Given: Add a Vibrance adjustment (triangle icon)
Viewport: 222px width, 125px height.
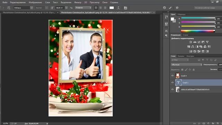Looking at the screenshot, I should (207, 42).
